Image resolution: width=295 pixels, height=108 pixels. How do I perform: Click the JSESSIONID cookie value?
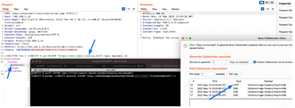55,50
